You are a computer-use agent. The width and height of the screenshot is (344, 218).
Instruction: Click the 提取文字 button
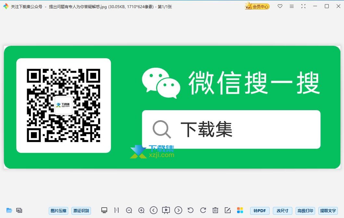(328, 211)
